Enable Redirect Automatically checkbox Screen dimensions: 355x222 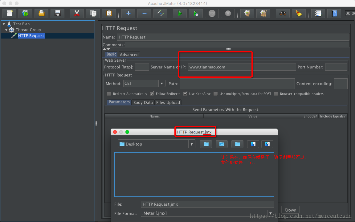tap(109, 94)
